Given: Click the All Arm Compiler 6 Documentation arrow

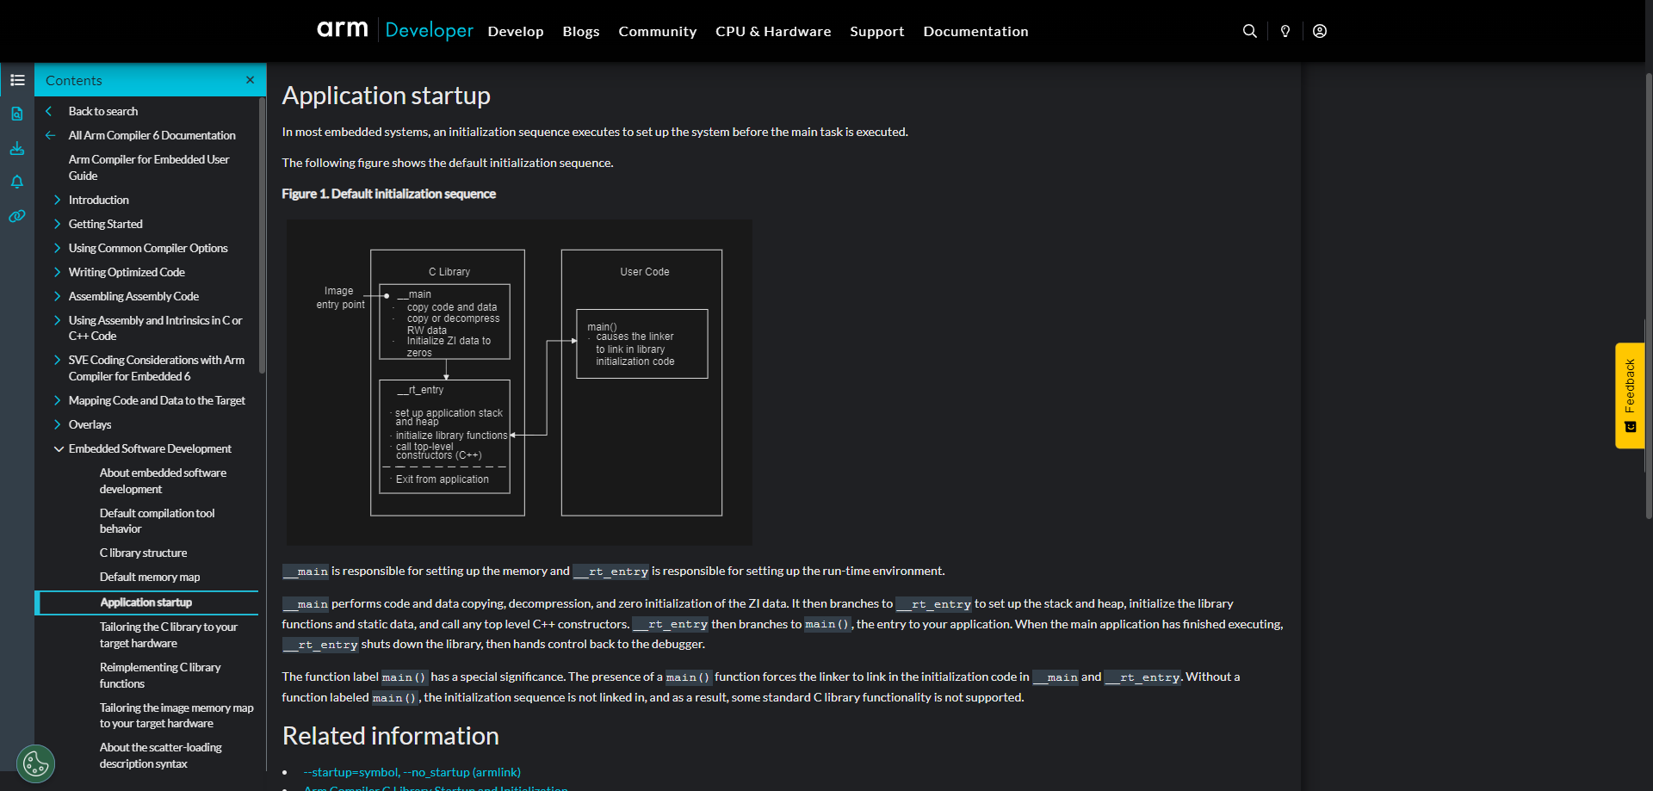Looking at the screenshot, I should (50, 135).
